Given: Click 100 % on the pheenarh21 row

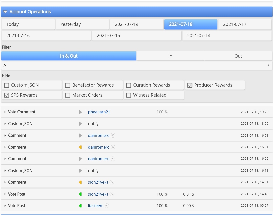Looking at the screenshot, I should tap(162, 112).
